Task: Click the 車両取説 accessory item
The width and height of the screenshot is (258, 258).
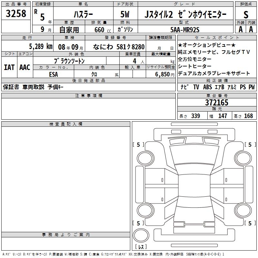Action: coord(34,87)
